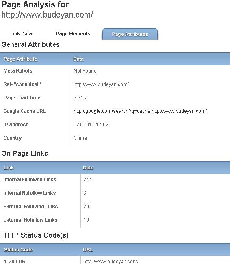Click the status code URL budeyan.com
This screenshot has width=230, height=264.
[111, 262]
